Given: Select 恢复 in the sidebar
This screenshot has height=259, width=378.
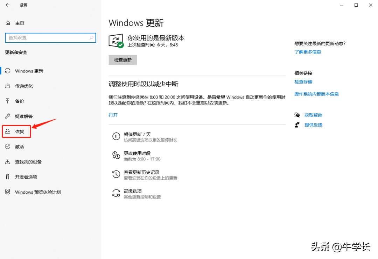Looking at the screenshot, I should 20,131.
